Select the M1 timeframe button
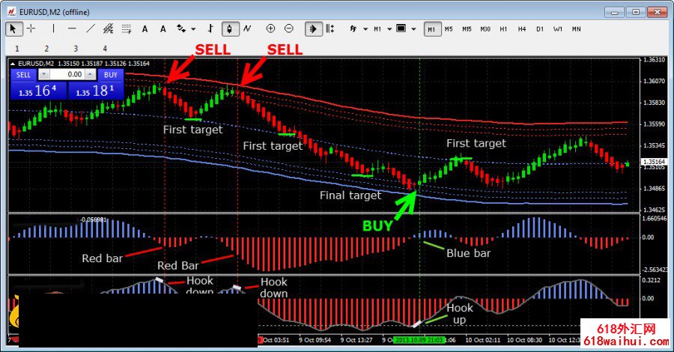674x352 pixels. coord(432,29)
